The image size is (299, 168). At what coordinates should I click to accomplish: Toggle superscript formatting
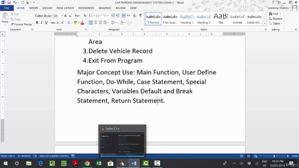(63, 23)
